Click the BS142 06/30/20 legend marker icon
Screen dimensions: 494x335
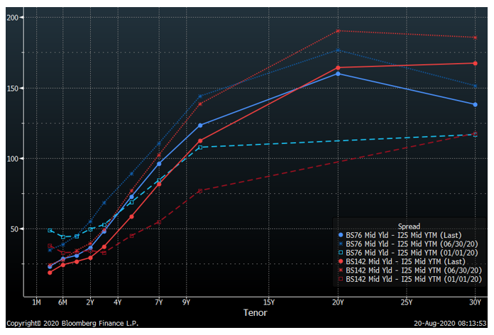click(341, 271)
